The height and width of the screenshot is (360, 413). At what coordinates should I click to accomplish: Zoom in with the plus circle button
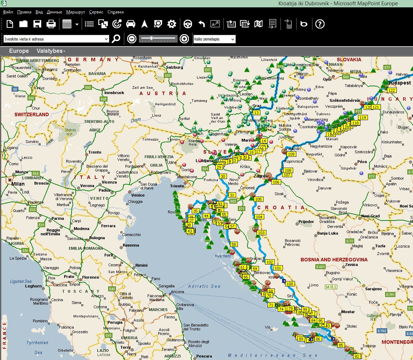coord(184,39)
